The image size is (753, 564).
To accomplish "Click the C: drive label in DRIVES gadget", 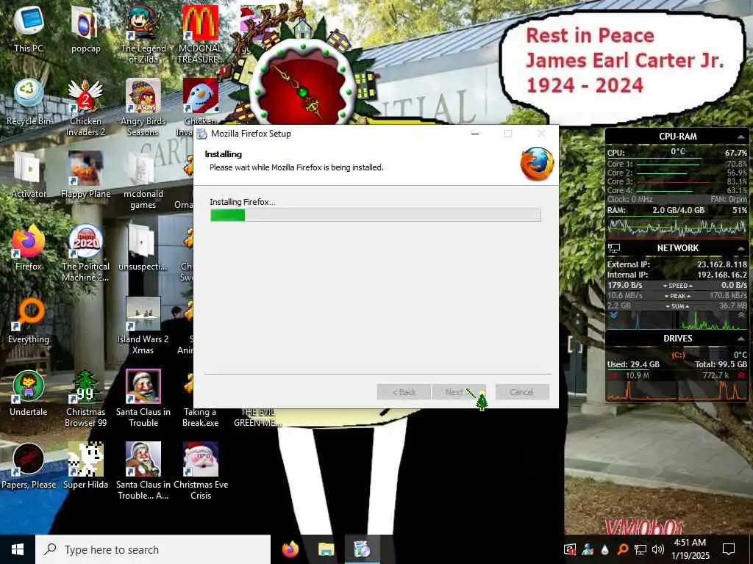I will coord(677,355).
